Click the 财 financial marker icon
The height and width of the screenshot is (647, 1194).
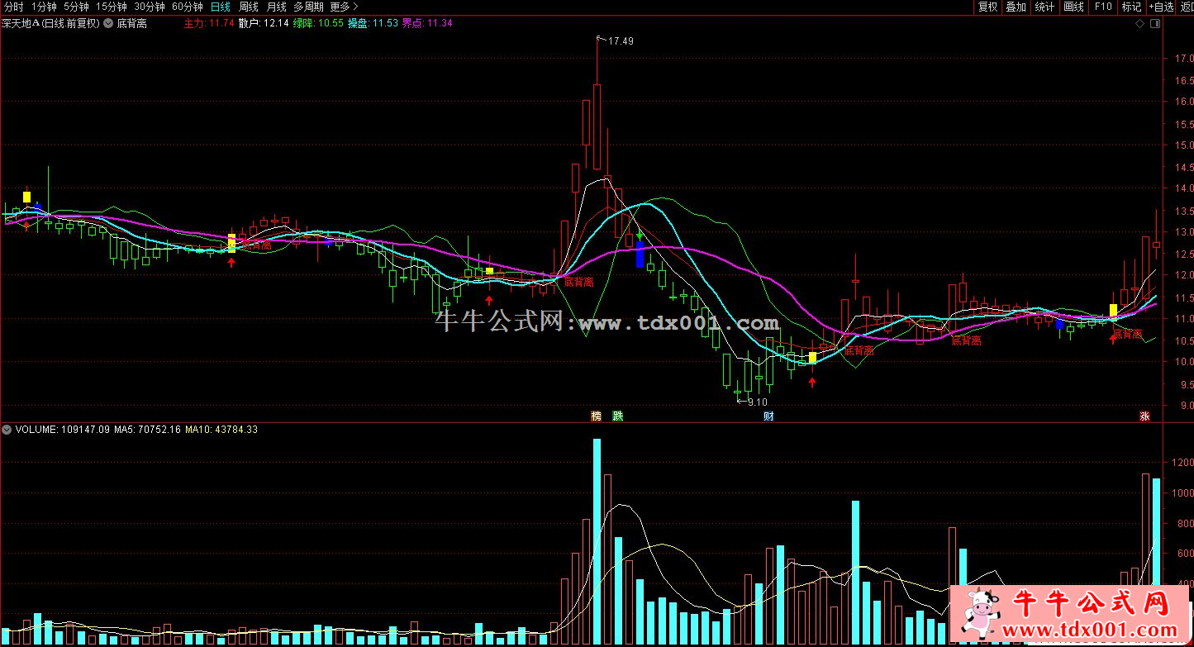pos(768,416)
